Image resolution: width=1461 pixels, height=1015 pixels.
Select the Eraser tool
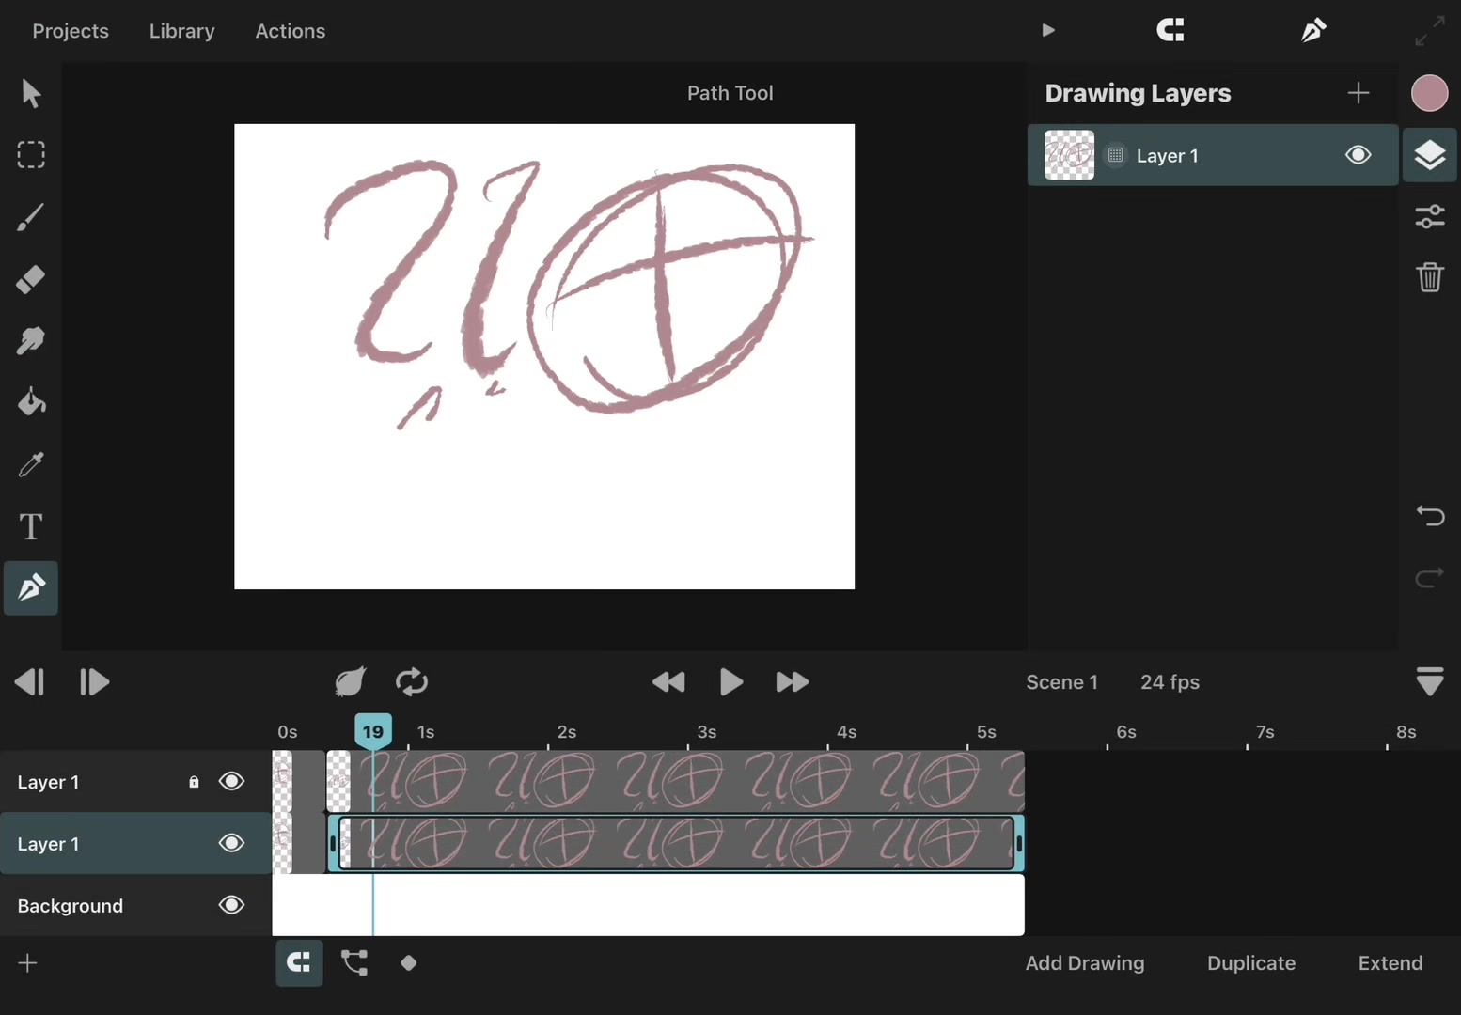[30, 279]
